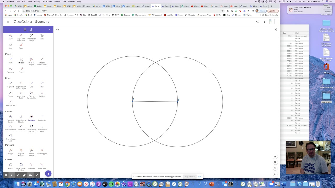
Task: Select the Semicircle tool
Action: click(x=42, y=118)
